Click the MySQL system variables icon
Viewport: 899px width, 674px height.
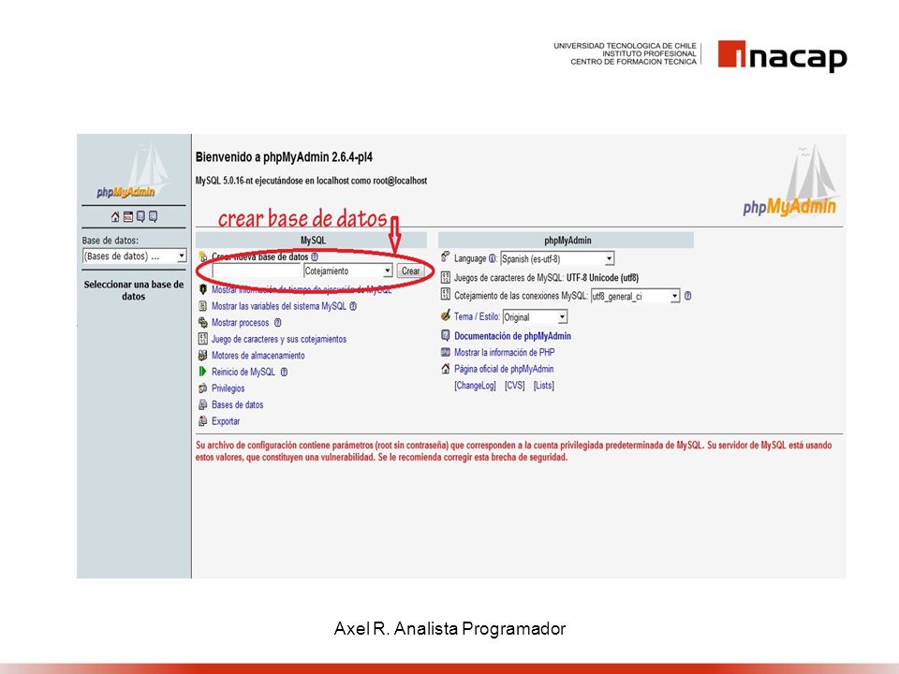[x=202, y=306]
